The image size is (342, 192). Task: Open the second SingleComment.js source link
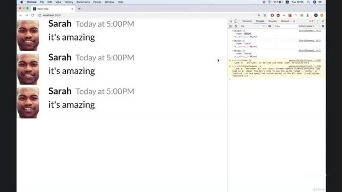(x=309, y=41)
